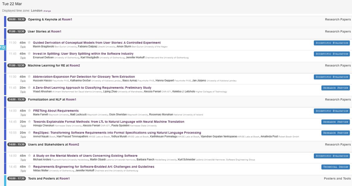Image resolution: width=352 pixels, height=186 pixels.
Task: Open author Waad Alhoshan
Action: 42,92
